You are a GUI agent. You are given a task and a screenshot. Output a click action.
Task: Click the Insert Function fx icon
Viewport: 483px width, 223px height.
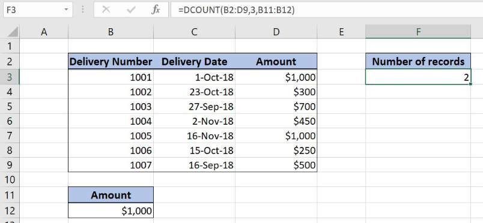[x=156, y=10]
